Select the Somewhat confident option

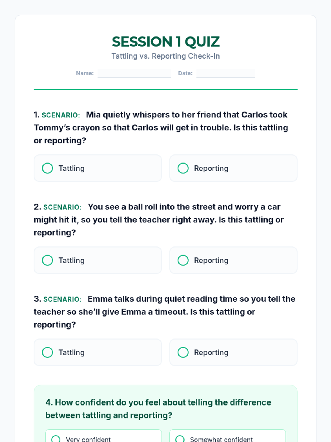coord(227,438)
